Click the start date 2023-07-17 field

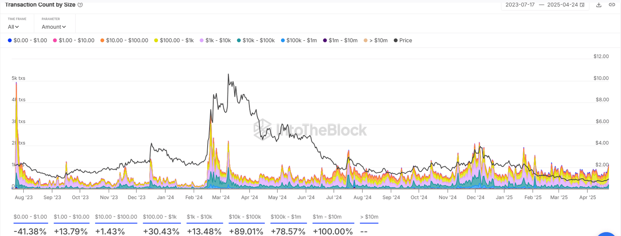(x=520, y=5)
